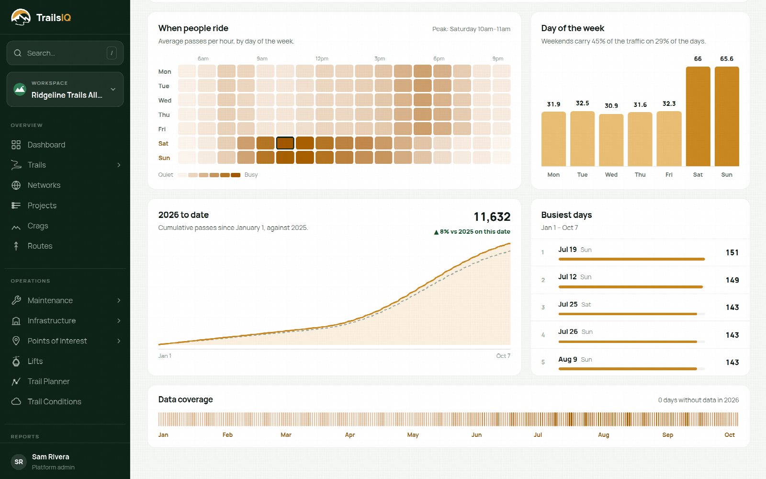Click the TrailsIQ mountain logo
The width and height of the screenshot is (766, 479).
point(21,17)
